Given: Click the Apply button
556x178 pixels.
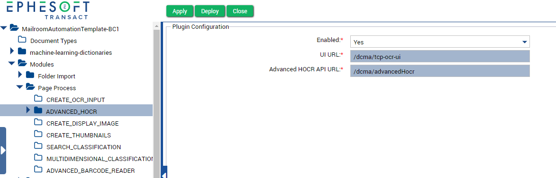Looking at the screenshot, I should point(180,11).
